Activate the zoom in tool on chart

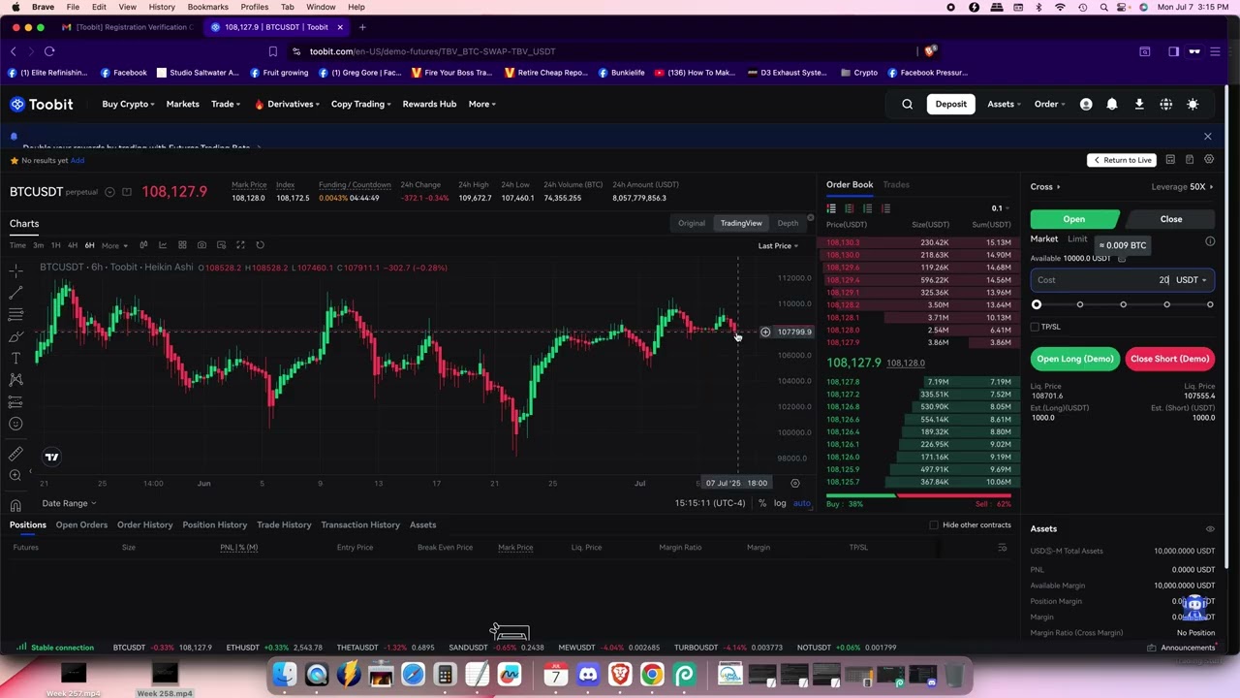[15, 475]
